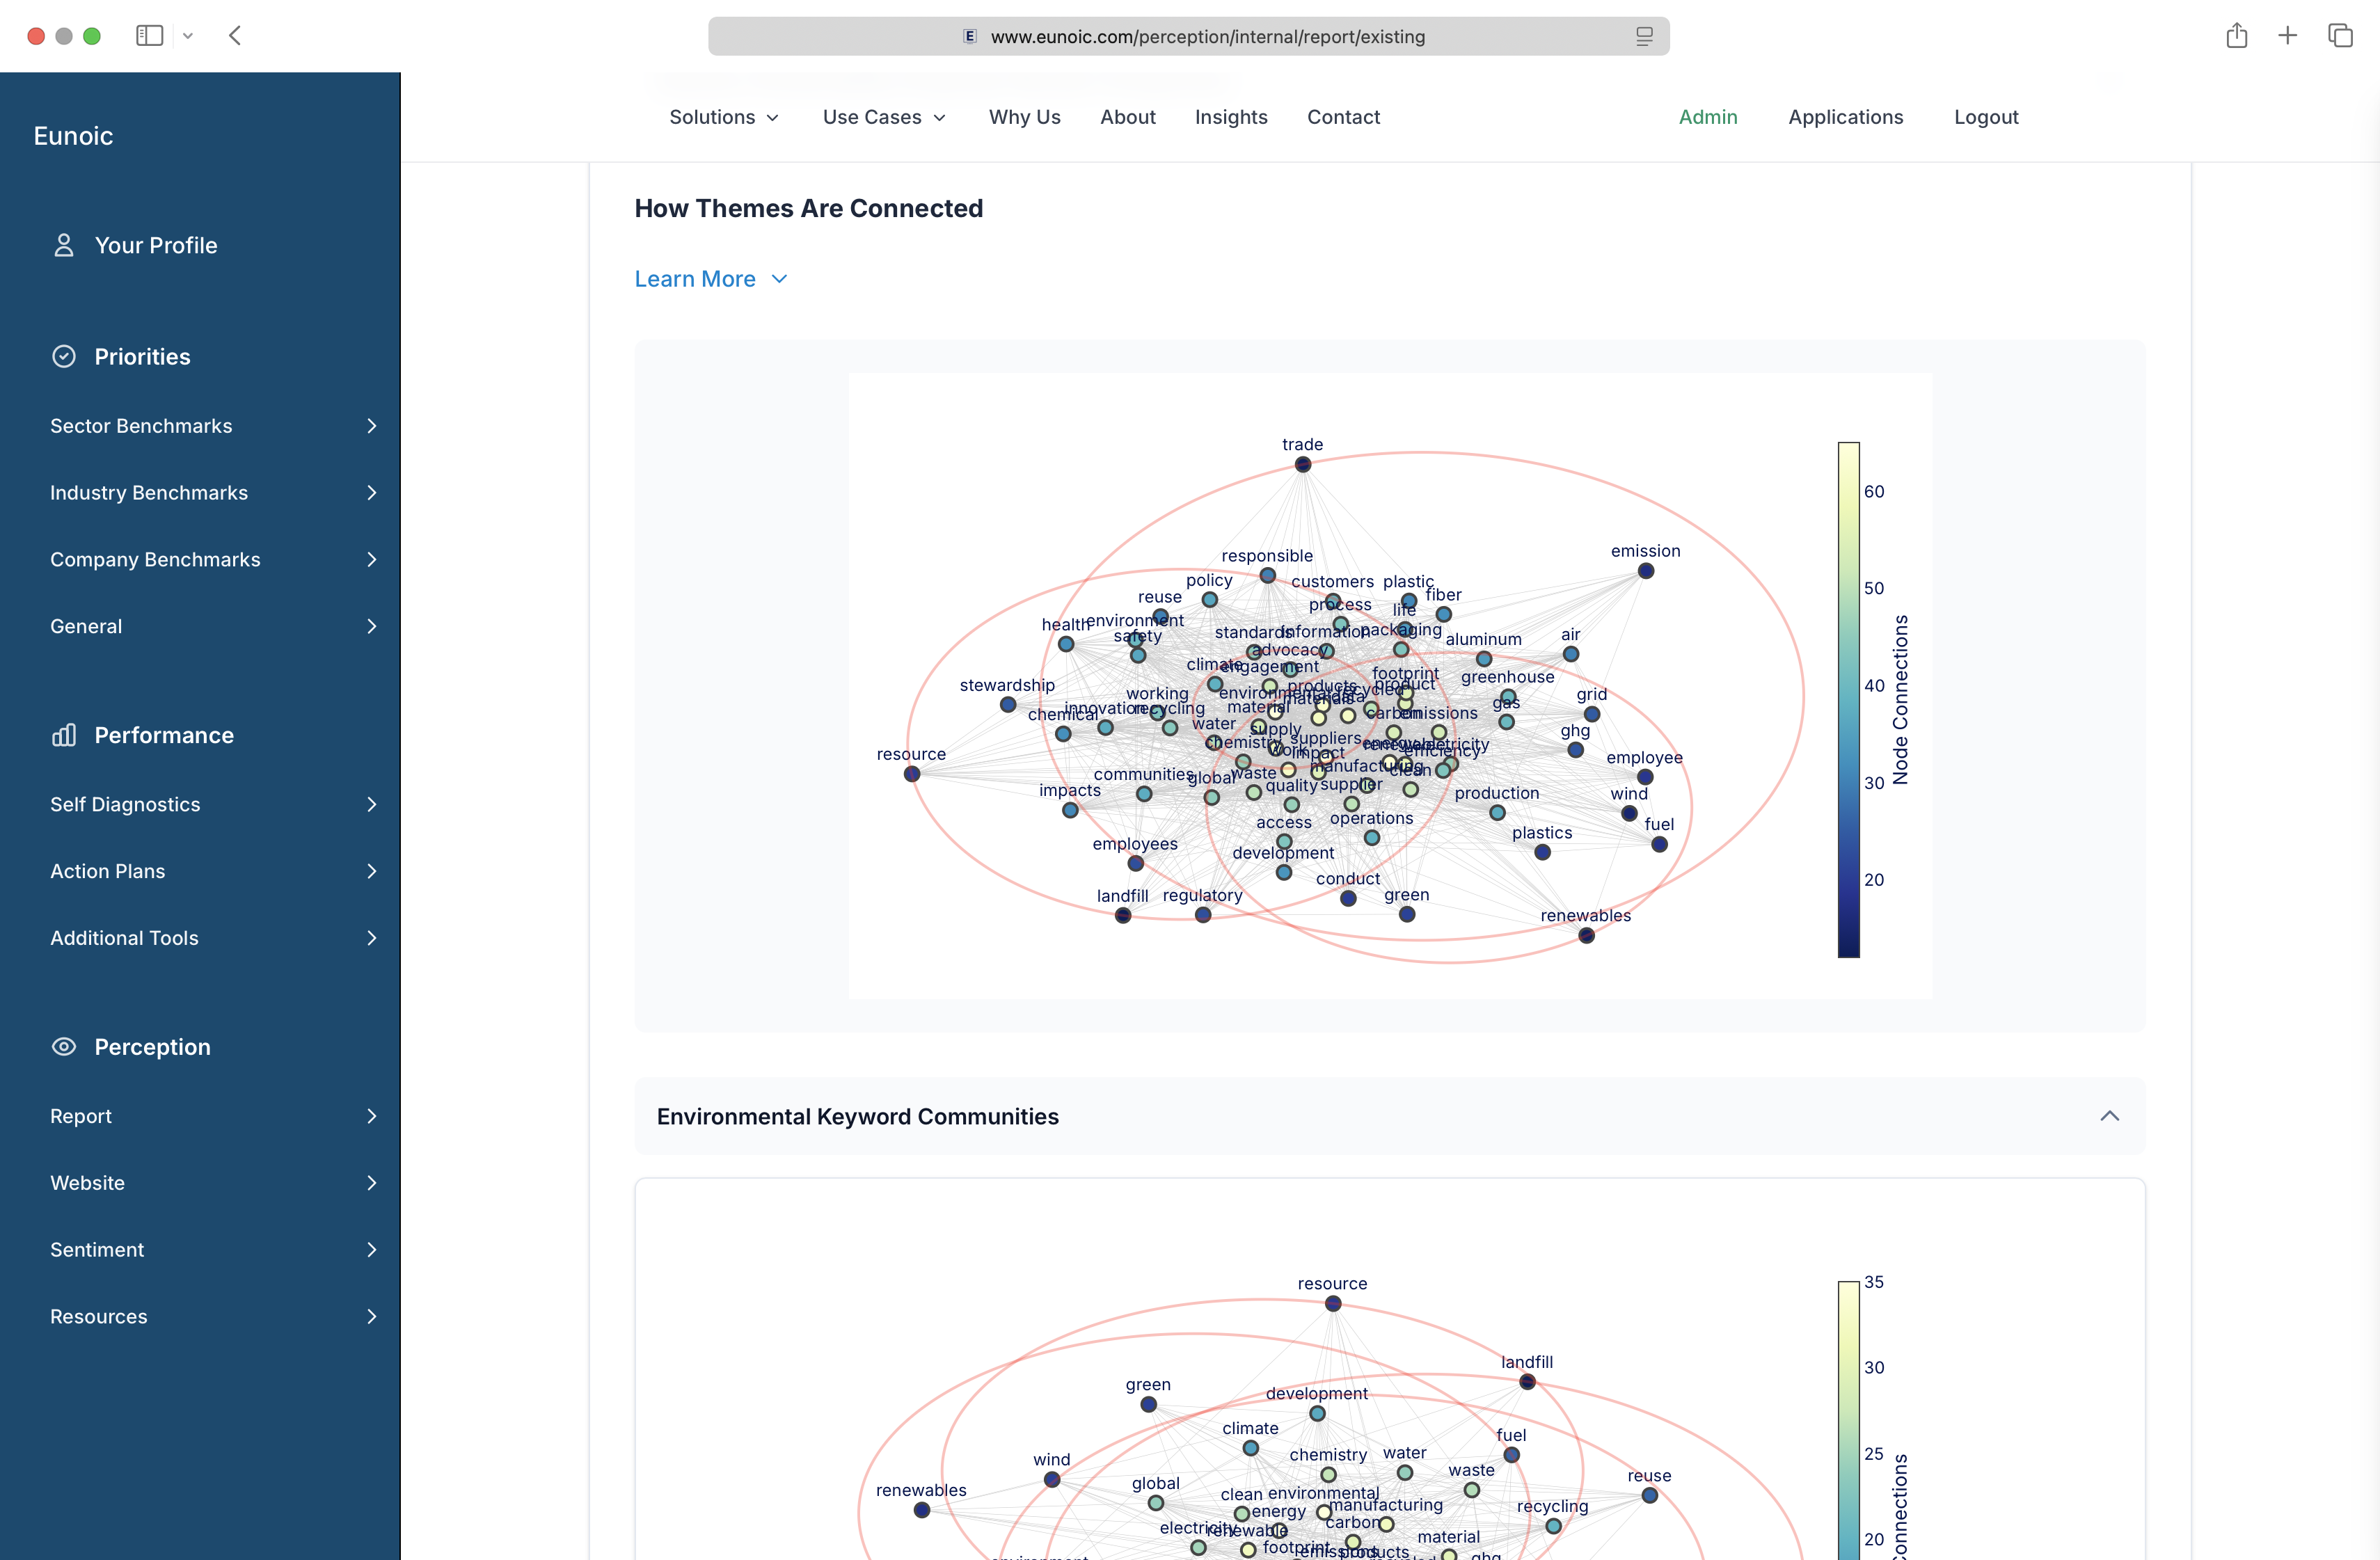This screenshot has height=1560, width=2380.
Task: Click the lower chart's color scale bar
Action: coord(1848,1420)
